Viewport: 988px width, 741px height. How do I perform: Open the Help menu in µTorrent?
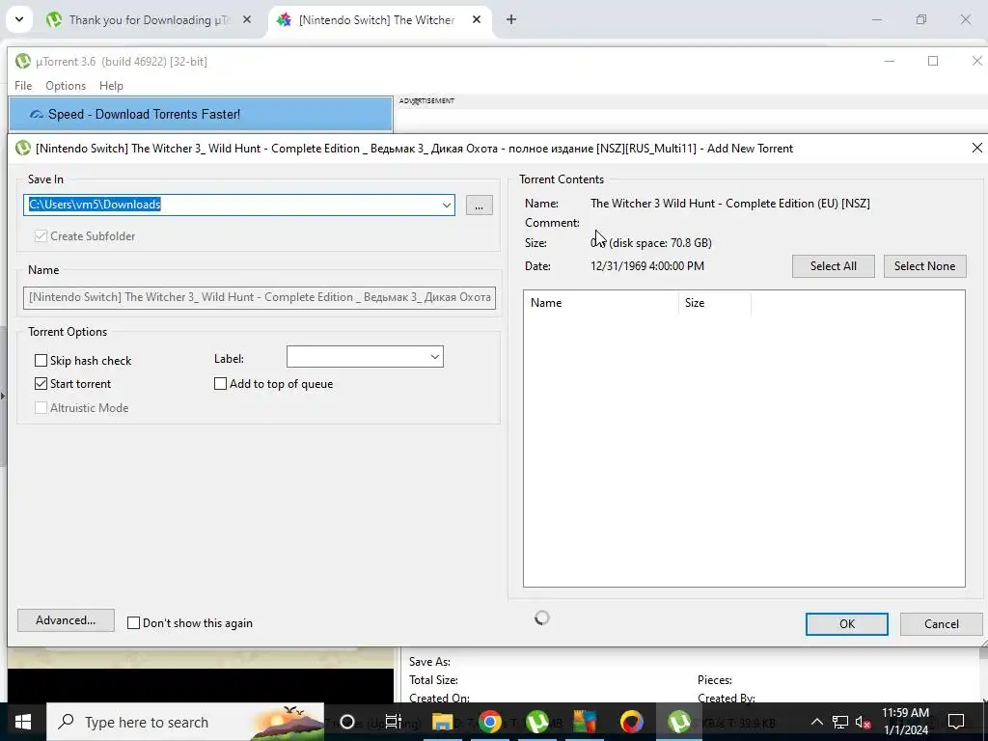coord(111,86)
